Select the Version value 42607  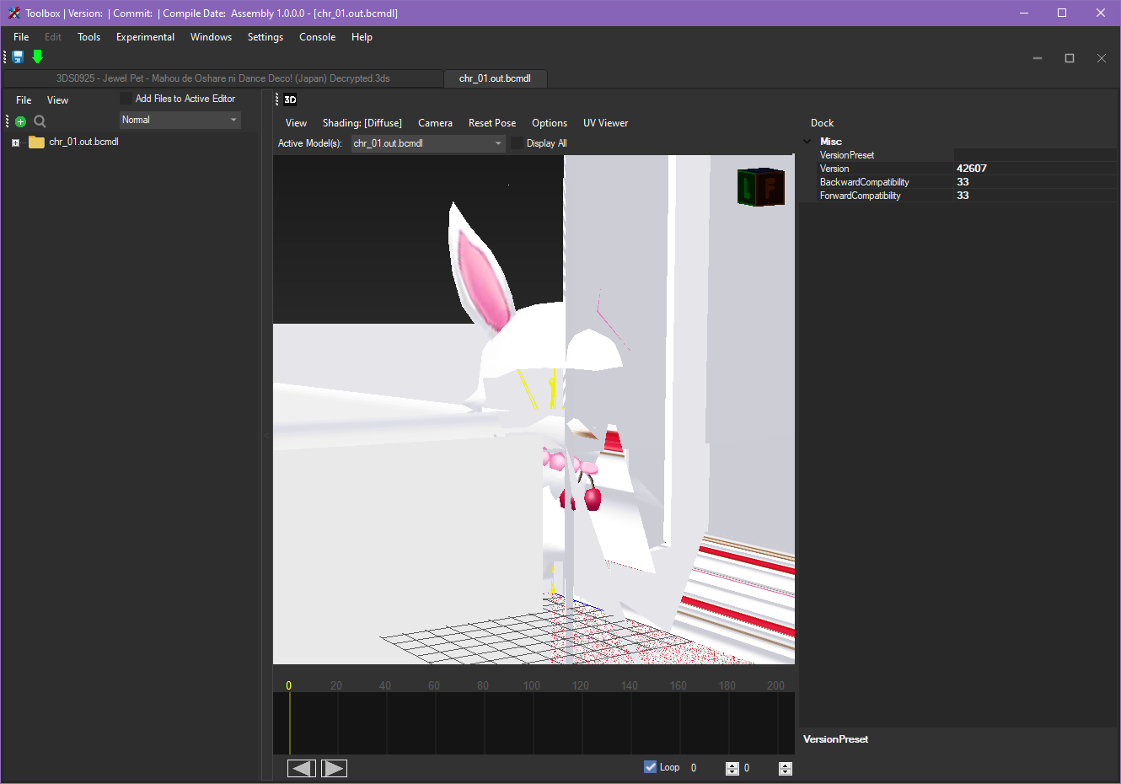click(1036, 169)
